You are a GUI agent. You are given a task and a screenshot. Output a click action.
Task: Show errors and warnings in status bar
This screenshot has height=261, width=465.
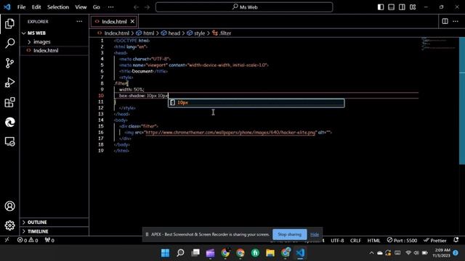28,240
